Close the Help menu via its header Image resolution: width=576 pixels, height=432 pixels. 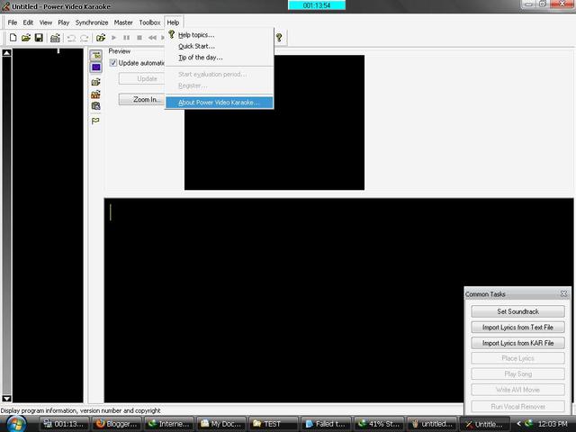pyautogui.click(x=174, y=22)
